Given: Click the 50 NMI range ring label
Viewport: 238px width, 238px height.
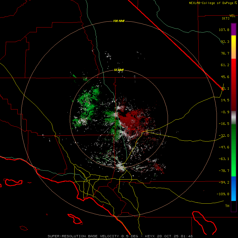Looking at the screenshot, I should coord(119,70).
